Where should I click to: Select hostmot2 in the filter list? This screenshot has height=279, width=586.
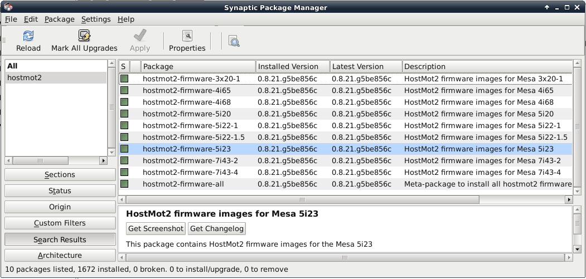(56, 78)
